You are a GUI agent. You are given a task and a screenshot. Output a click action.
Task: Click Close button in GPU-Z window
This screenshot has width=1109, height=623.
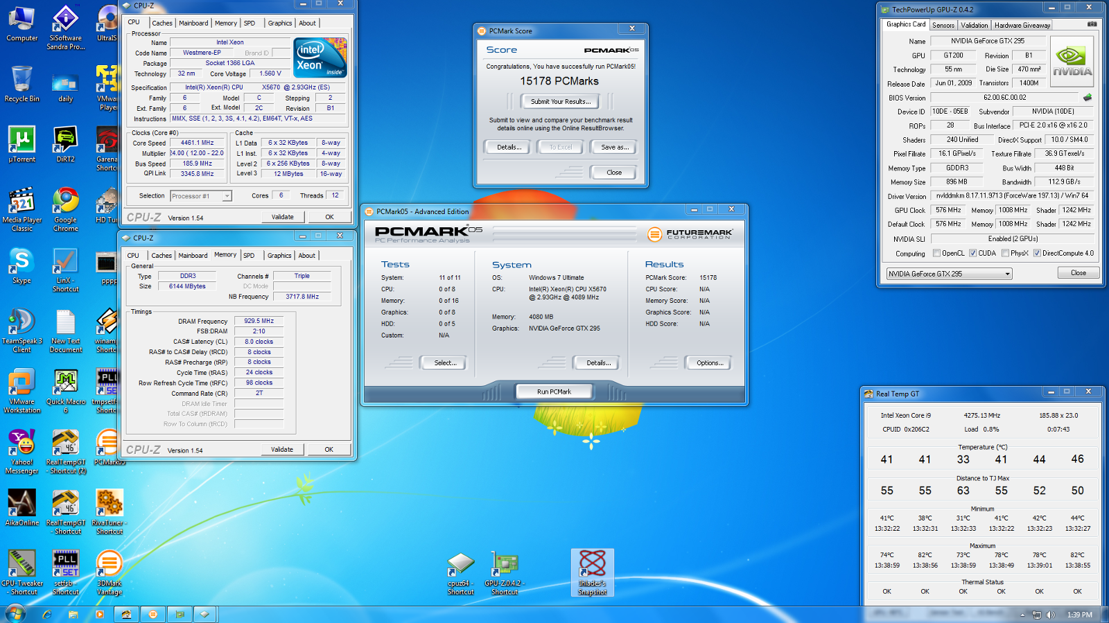point(1079,273)
